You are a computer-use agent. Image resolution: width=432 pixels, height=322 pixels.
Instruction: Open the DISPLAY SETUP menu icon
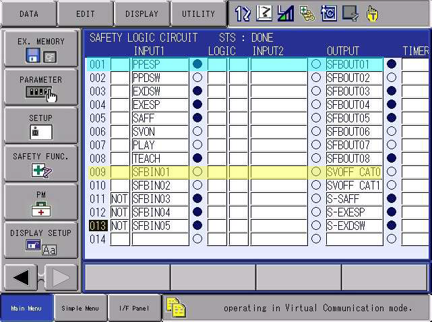pyautogui.click(x=41, y=241)
